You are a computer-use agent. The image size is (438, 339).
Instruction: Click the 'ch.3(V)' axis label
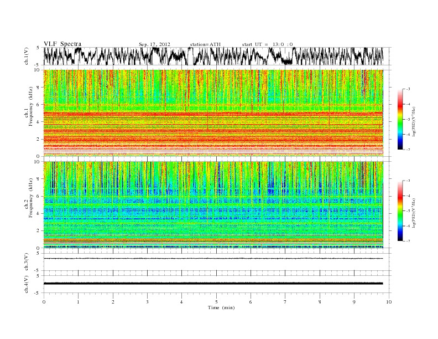pos(27,262)
